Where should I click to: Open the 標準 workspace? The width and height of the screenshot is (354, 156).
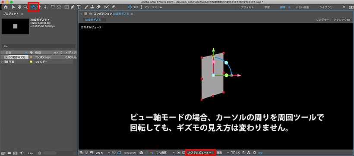pyautogui.click(x=283, y=7)
